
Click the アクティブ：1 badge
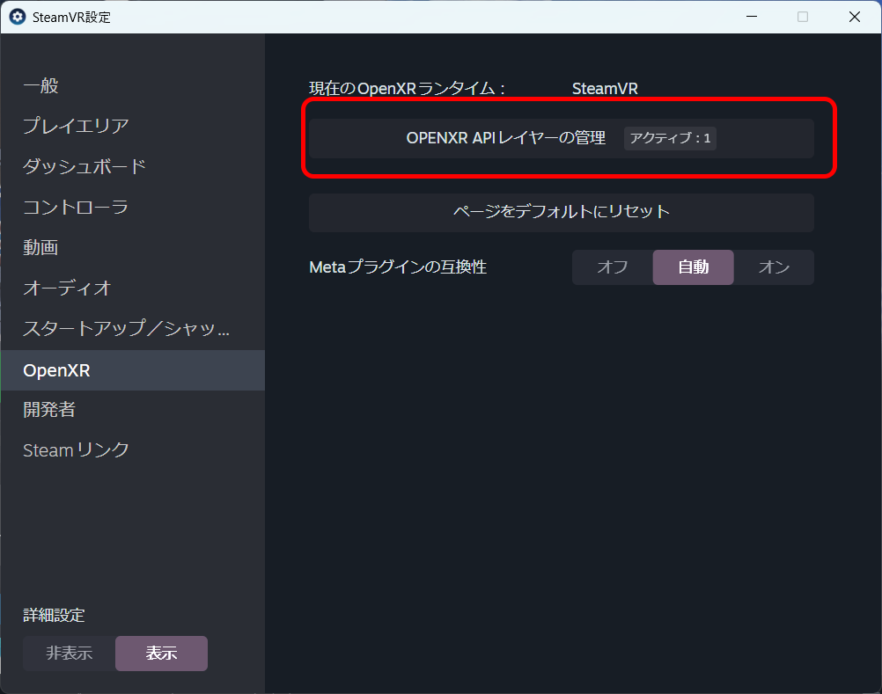pos(670,138)
